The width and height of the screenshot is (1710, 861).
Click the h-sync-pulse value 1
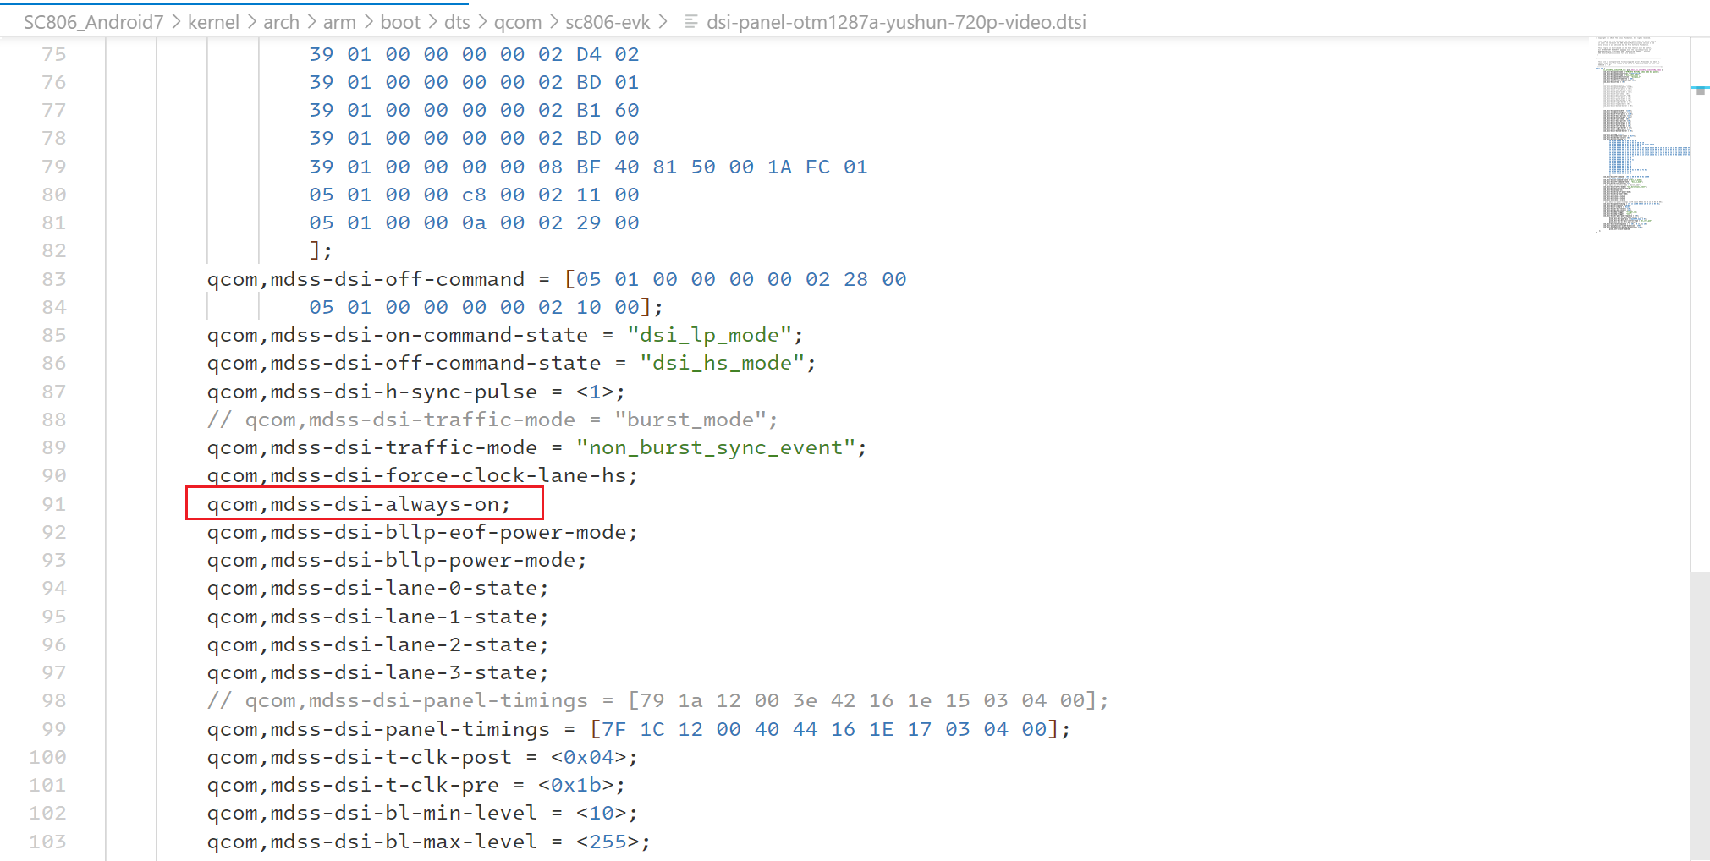(595, 392)
